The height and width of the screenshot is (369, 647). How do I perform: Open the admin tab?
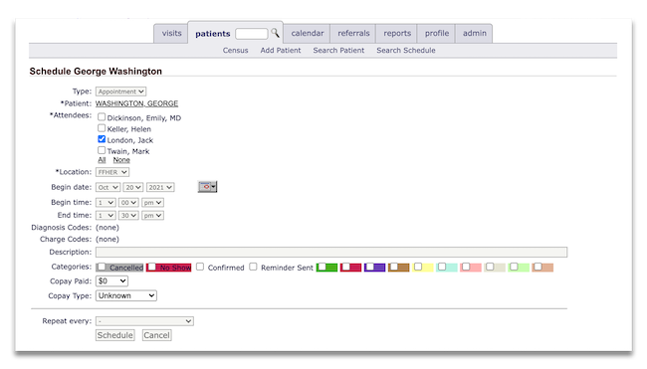pyautogui.click(x=474, y=33)
